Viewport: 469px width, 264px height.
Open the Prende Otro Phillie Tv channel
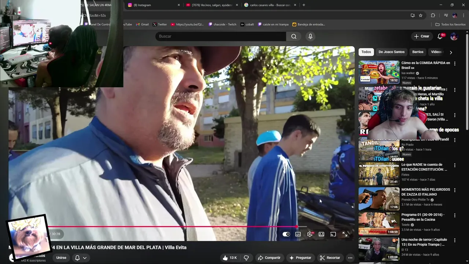pyautogui.click(x=416, y=200)
